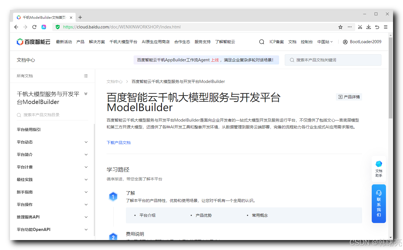Open the AI原生应用商店 menu item
The height and width of the screenshot is (250, 403).
pos(156,42)
